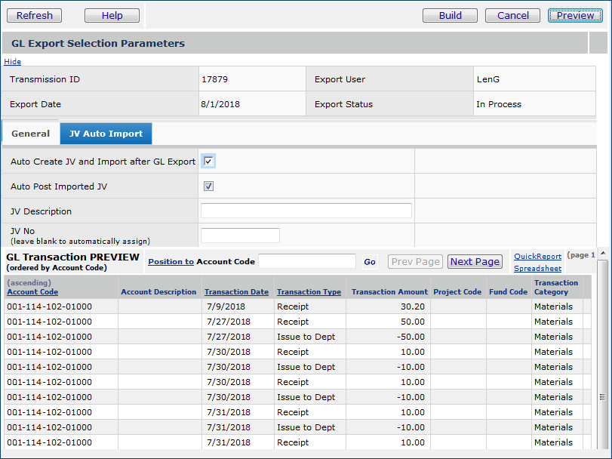This screenshot has width=612, height=459.
Task: Select the JV Auto Import tab
Action: (x=106, y=134)
